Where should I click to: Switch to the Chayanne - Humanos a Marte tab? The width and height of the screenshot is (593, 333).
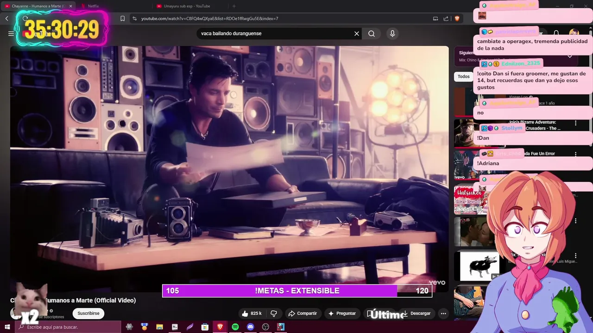[x=37, y=6]
